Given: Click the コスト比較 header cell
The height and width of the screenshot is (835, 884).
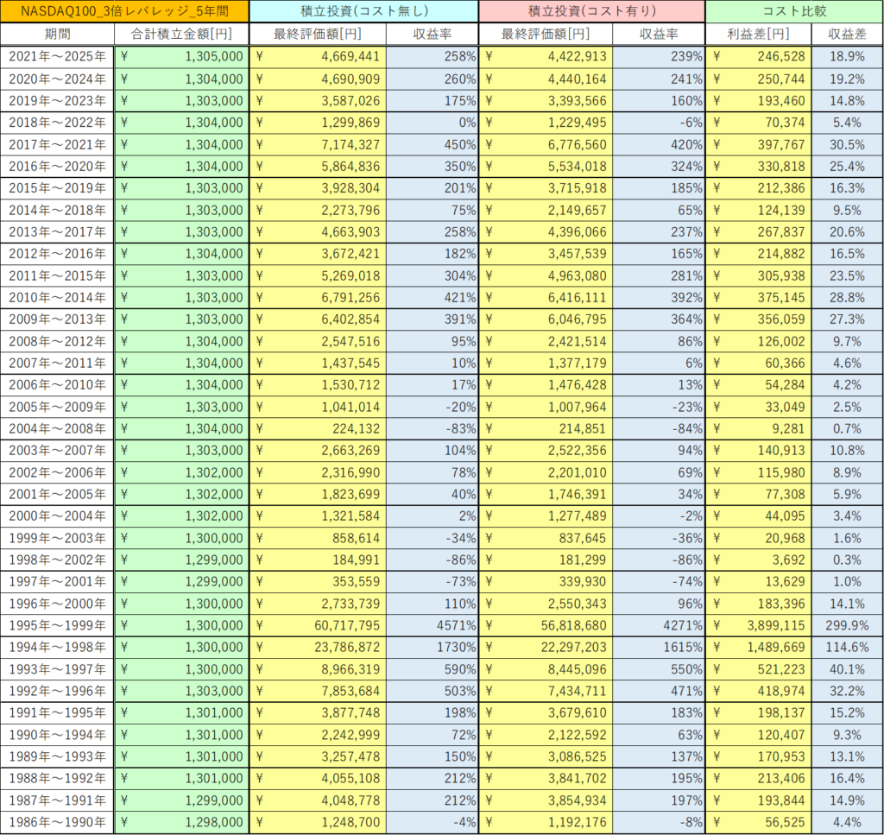Looking at the screenshot, I should click(x=792, y=11).
